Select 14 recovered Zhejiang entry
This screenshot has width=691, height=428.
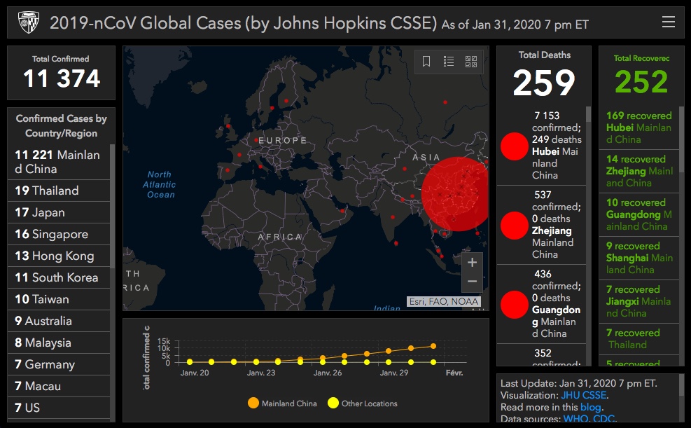639,171
